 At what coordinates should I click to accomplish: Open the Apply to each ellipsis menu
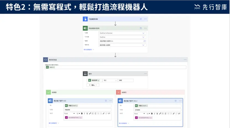click(185, 60)
